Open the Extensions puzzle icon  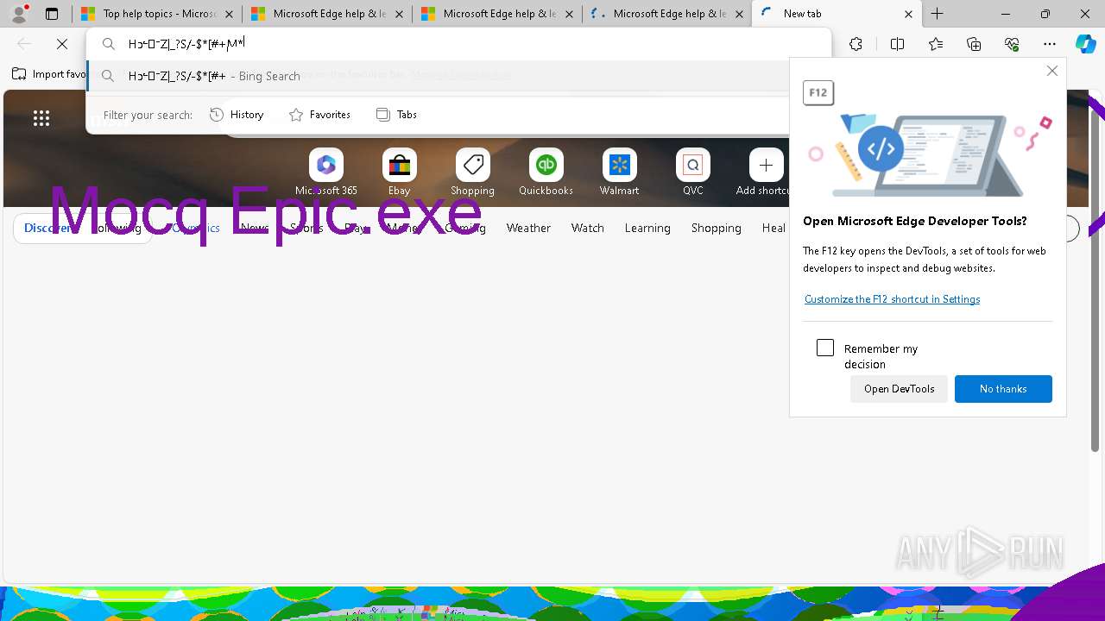[856, 44]
